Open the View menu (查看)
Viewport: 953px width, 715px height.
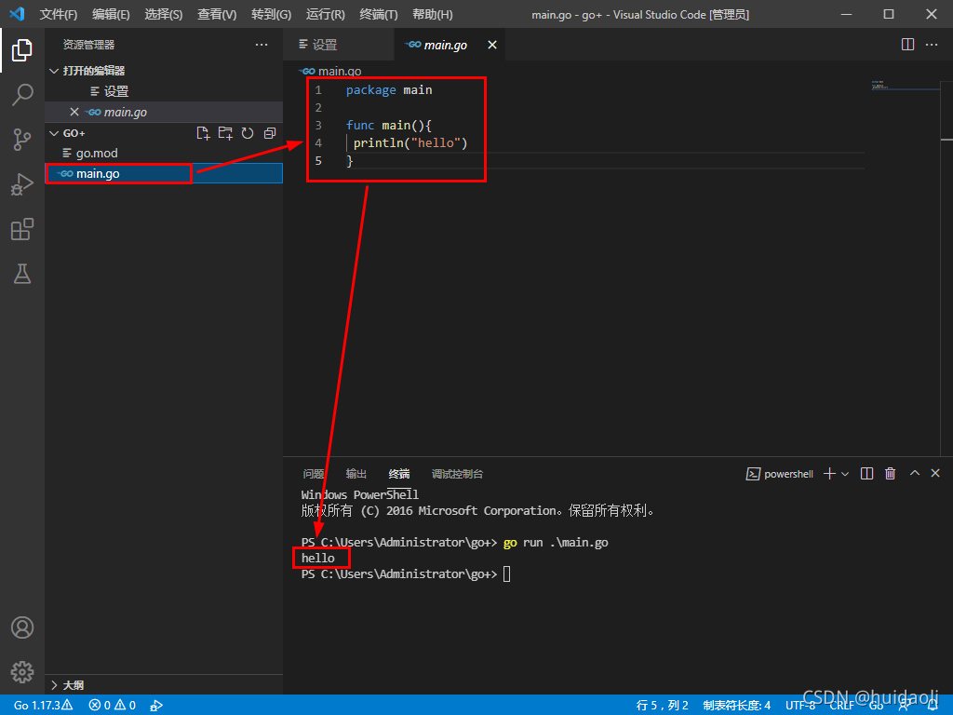[216, 15]
